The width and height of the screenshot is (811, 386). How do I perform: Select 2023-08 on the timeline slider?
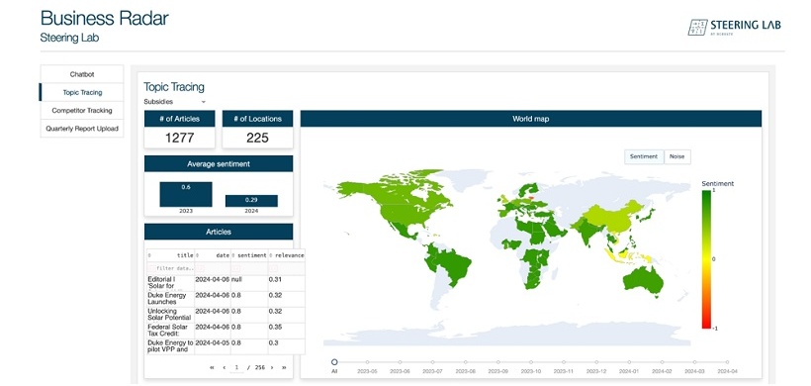tap(466, 362)
